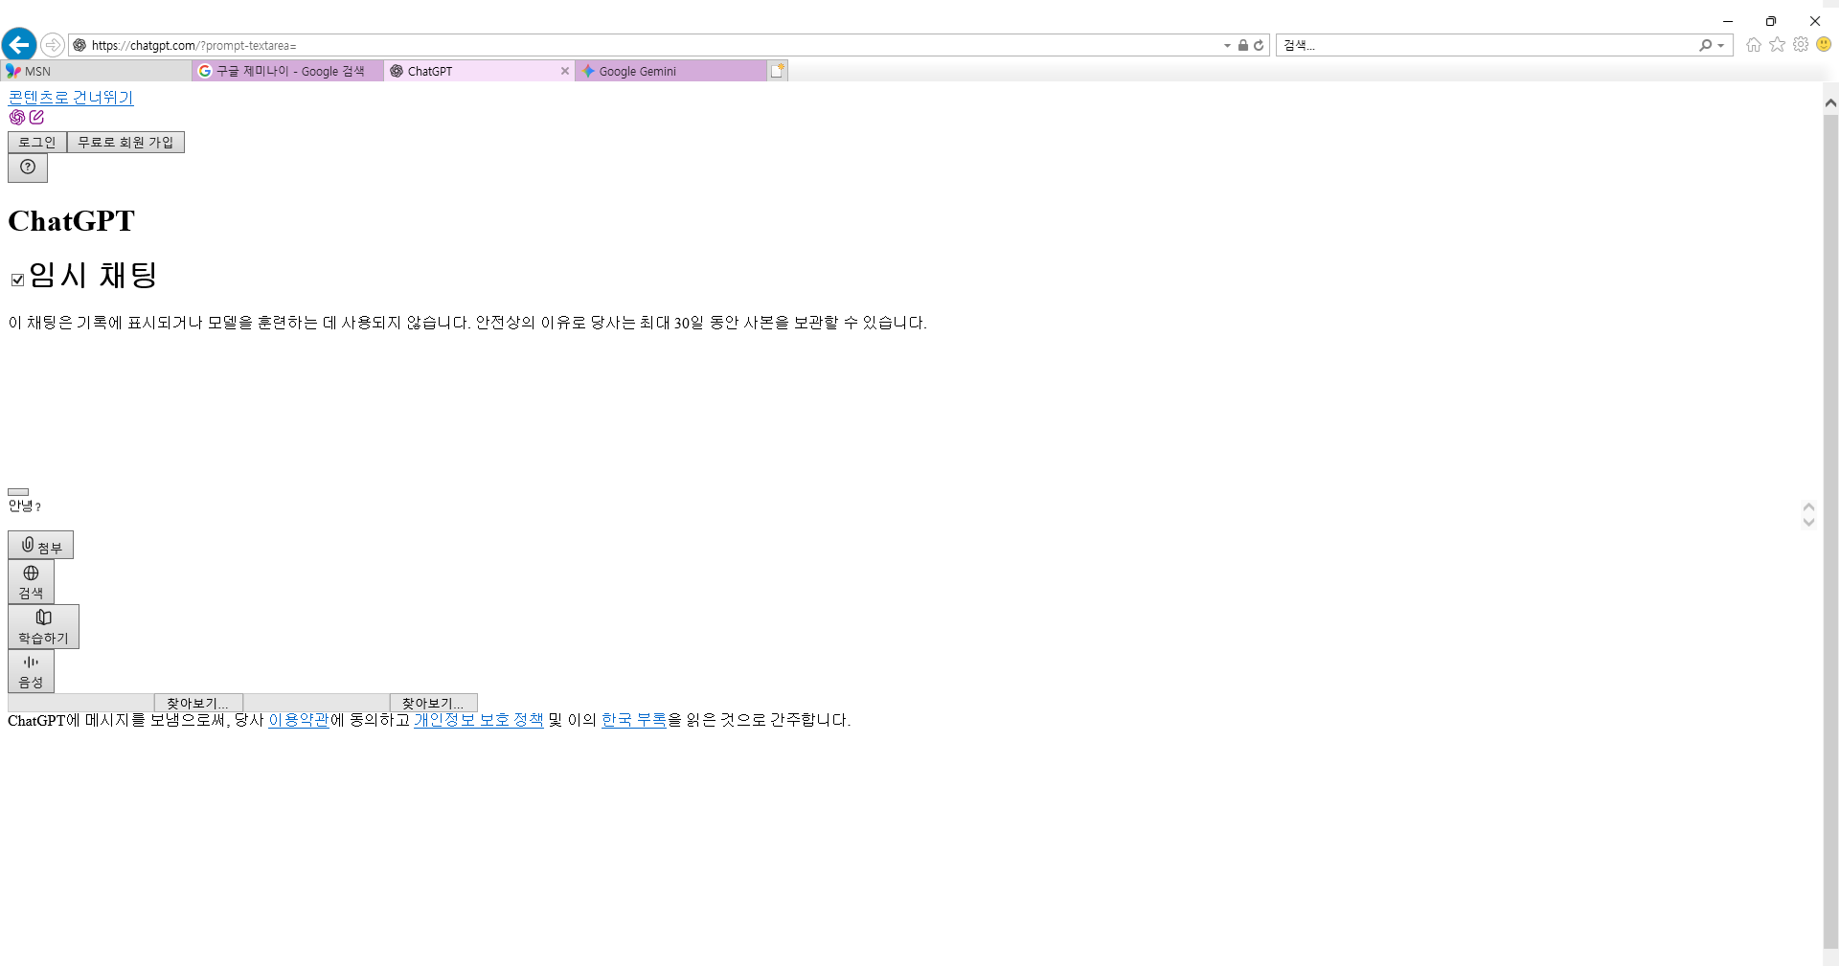
Task: Click the page vertical scrollbar thumb
Action: [1830, 531]
